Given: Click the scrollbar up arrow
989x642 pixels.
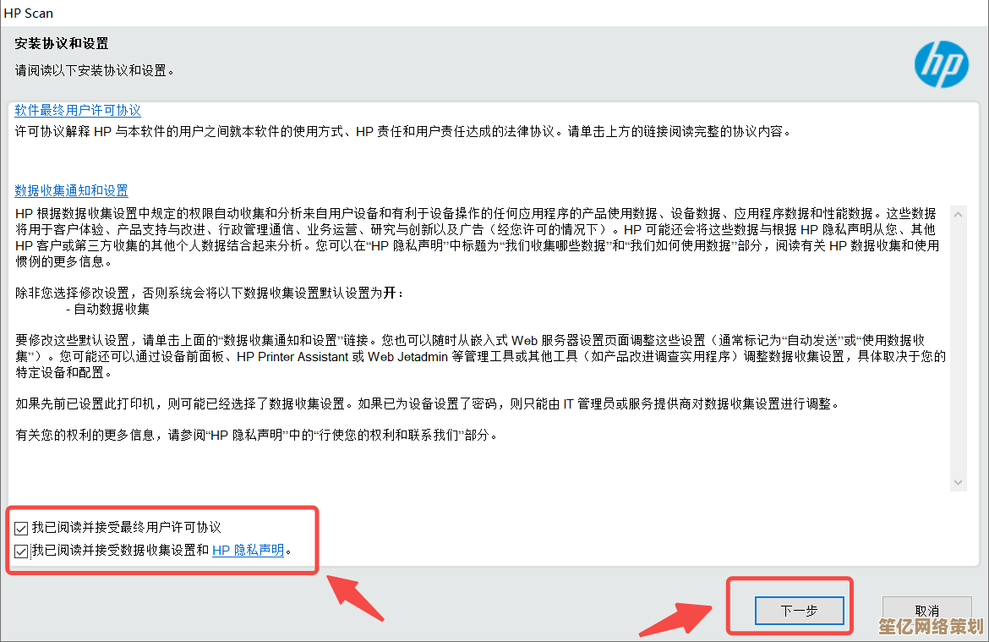Looking at the screenshot, I should 958,215.
